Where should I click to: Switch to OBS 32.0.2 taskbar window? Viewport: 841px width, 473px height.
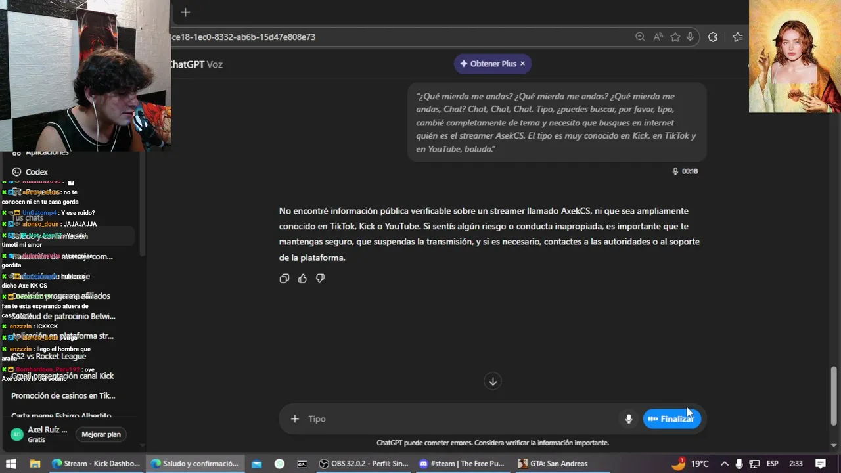[363, 463]
